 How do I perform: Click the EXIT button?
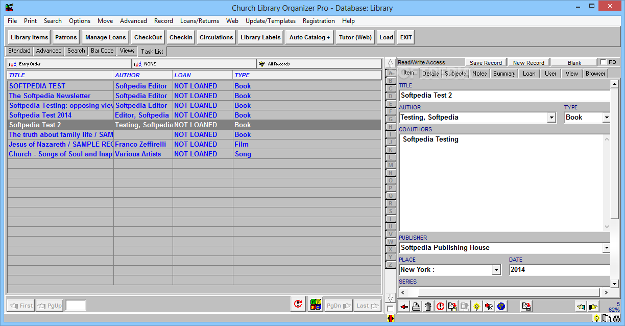[406, 37]
